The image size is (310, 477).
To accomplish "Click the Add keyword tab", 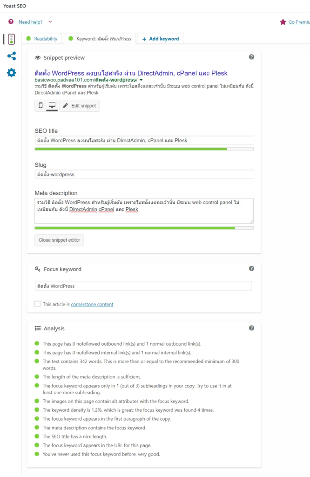I will 160,39.
